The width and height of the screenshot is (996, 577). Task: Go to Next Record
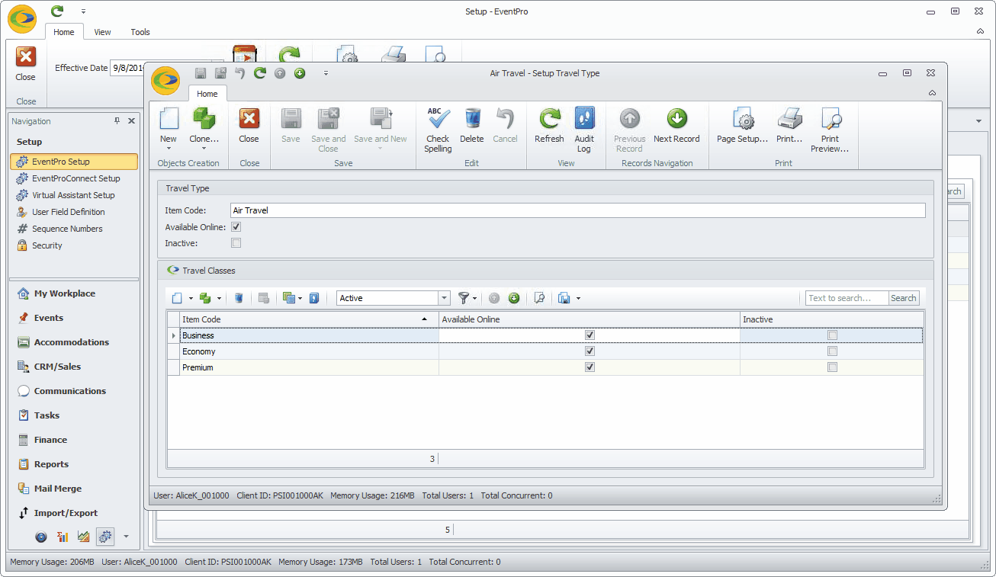coord(676,126)
